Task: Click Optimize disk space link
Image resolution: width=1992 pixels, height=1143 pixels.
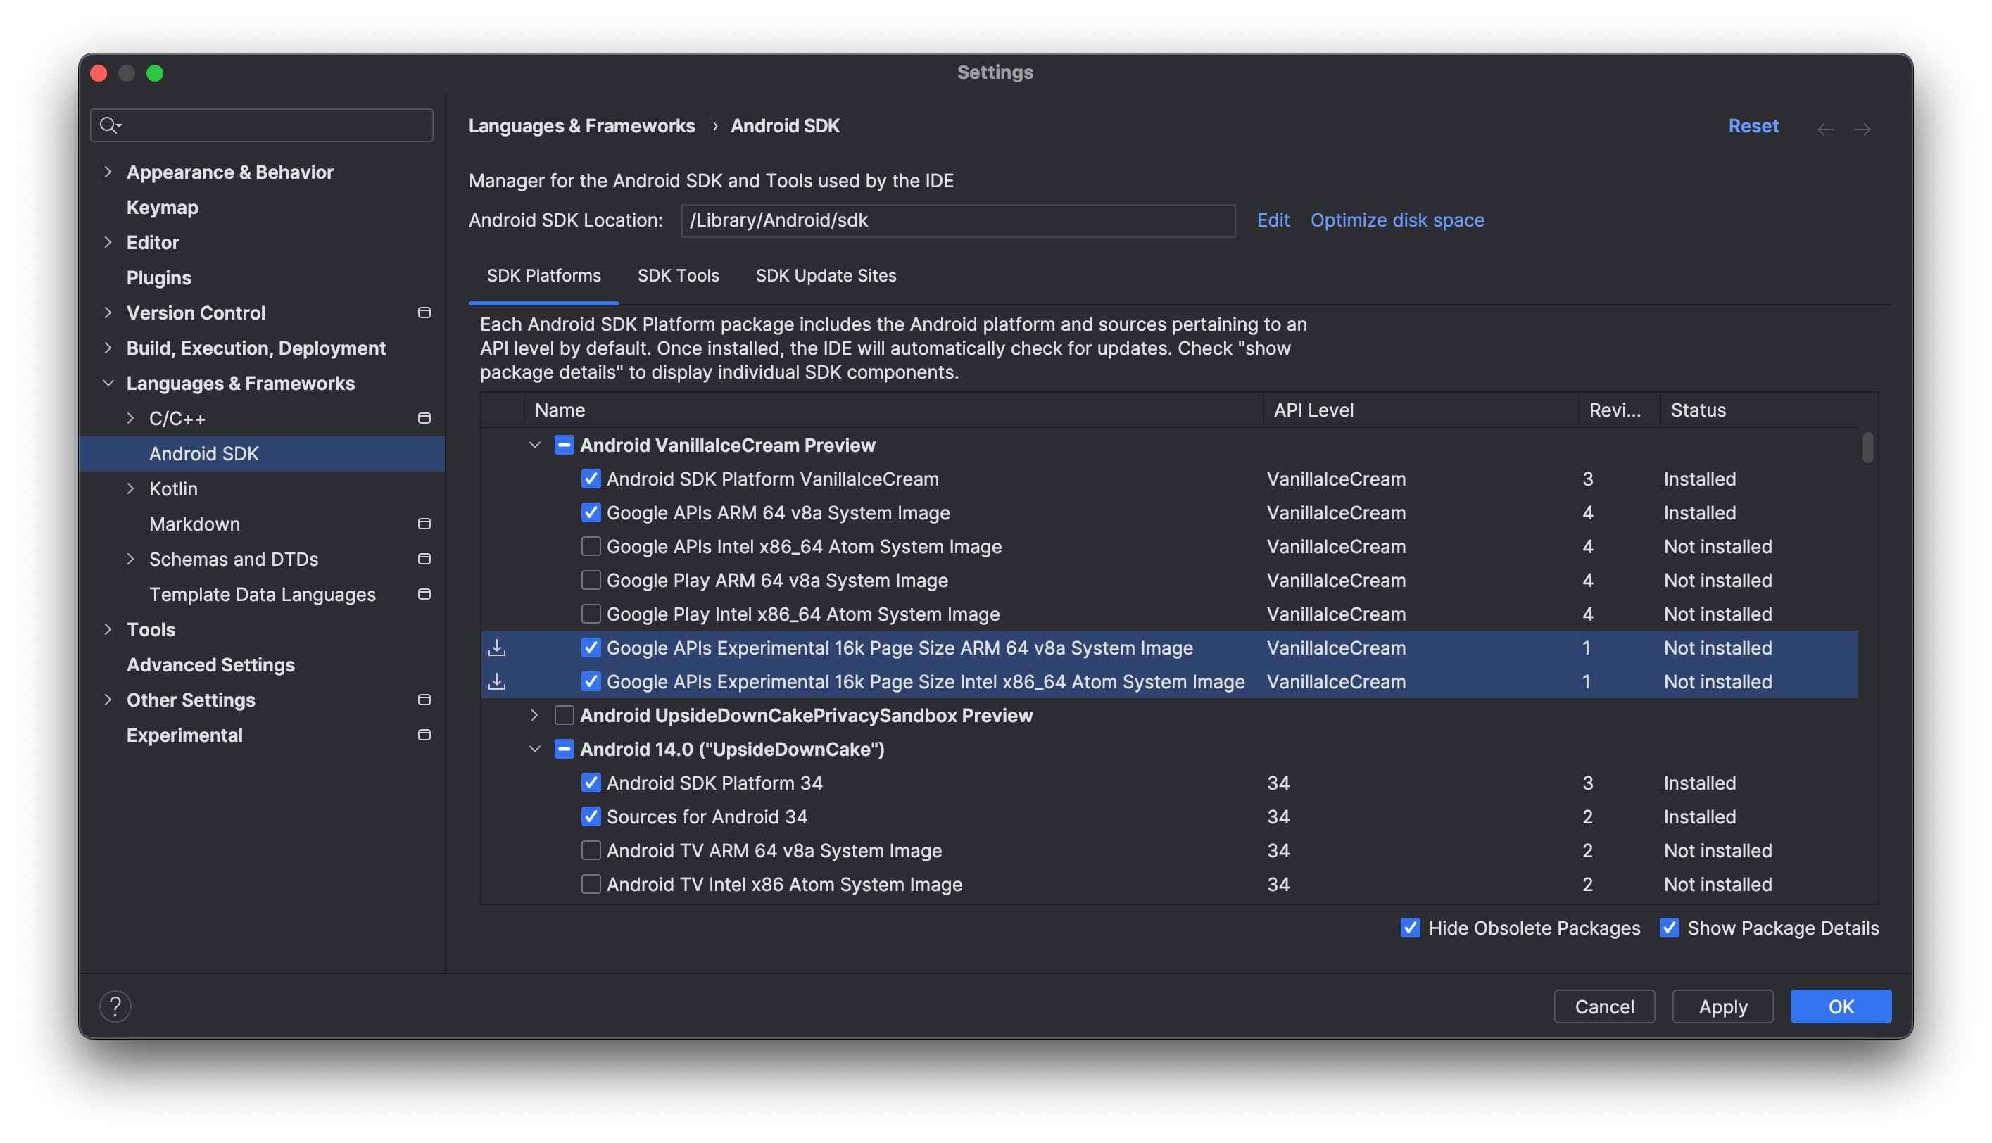Action: (x=1397, y=219)
